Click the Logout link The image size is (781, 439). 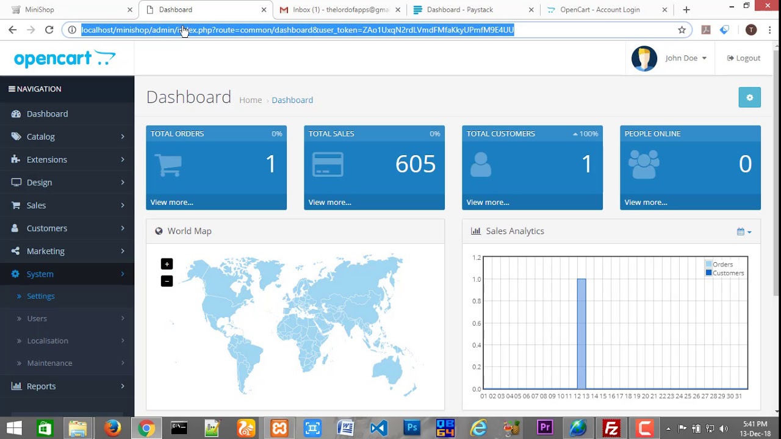(x=744, y=59)
